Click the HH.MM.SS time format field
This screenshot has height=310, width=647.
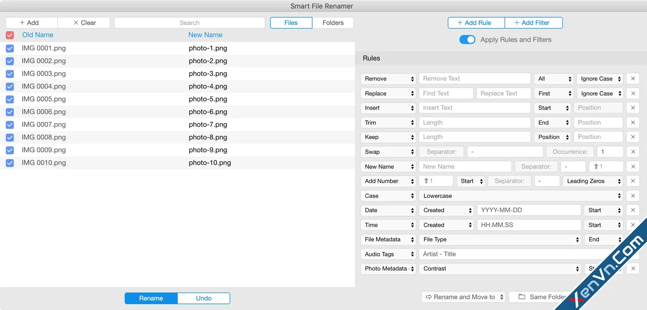pos(529,225)
